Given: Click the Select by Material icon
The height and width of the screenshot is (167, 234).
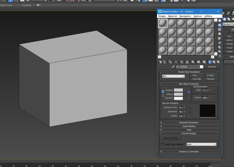Looking at the screenshot, I should pos(220,51).
